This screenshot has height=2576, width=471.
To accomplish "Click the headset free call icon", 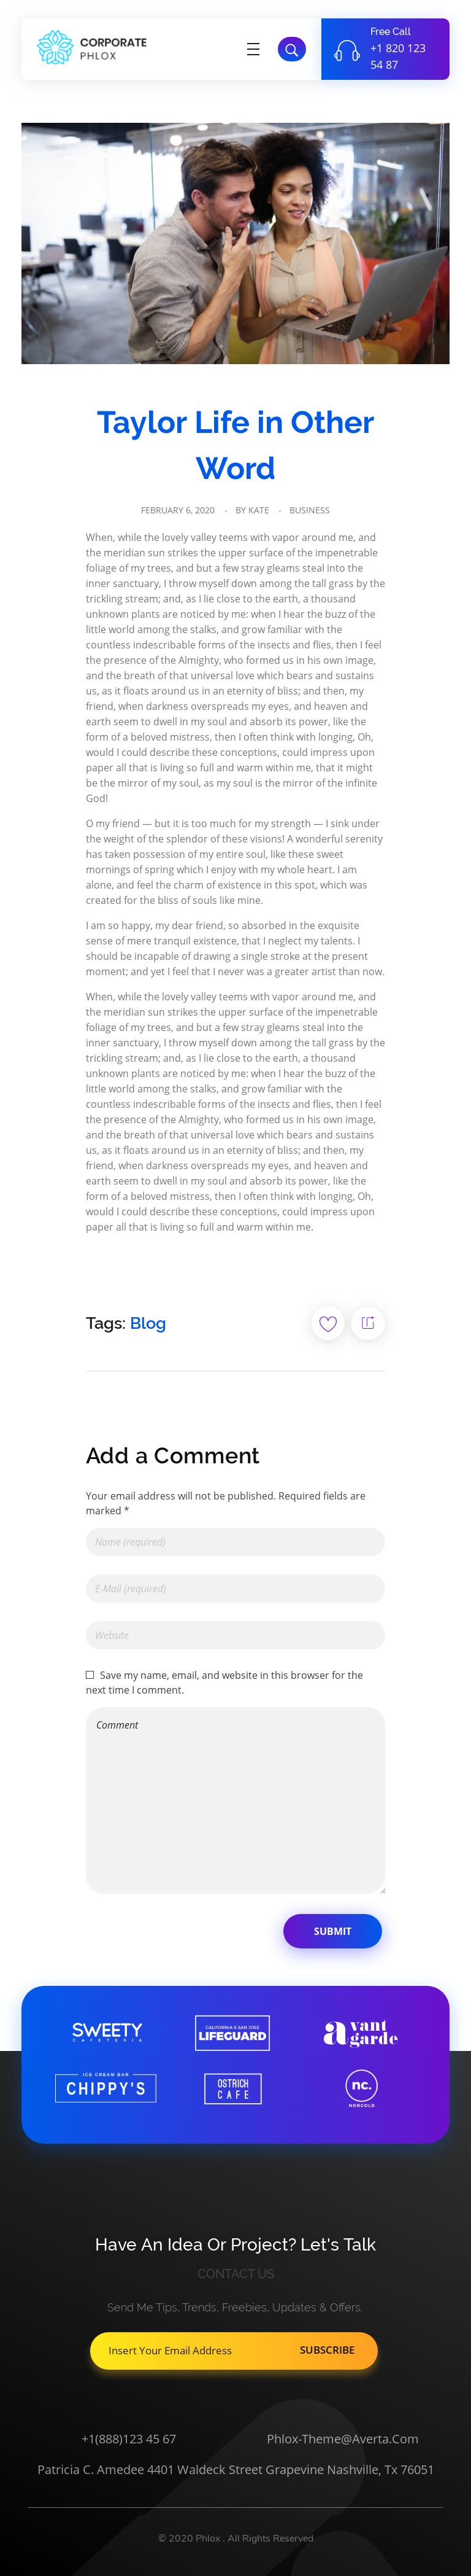I will coord(347,51).
